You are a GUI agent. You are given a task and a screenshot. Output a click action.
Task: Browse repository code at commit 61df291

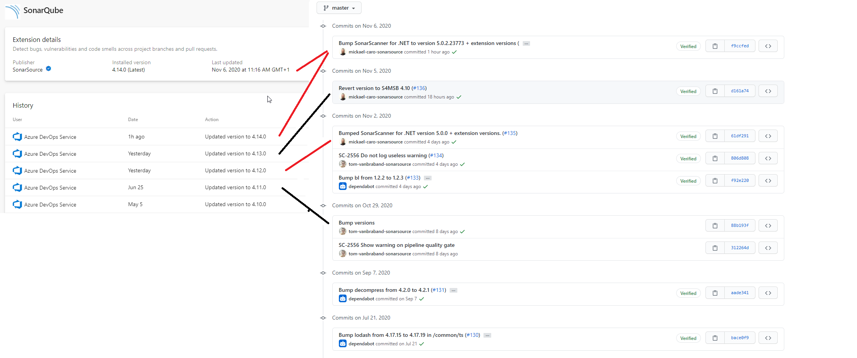768,136
